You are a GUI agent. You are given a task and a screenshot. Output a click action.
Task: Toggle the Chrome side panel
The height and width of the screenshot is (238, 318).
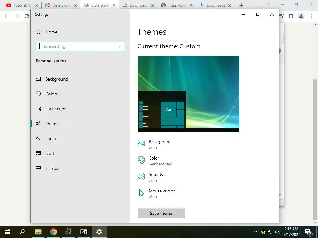(x=291, y=16)
